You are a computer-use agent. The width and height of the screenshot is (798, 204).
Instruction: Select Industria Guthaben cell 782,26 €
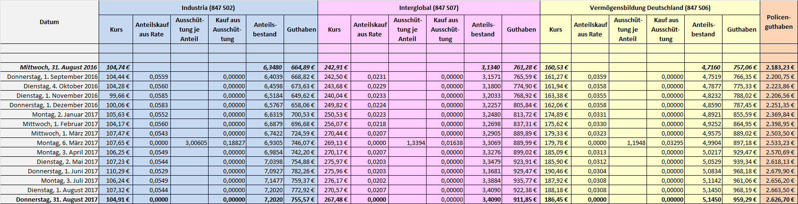pyautogui.click(x=301, y=171)
